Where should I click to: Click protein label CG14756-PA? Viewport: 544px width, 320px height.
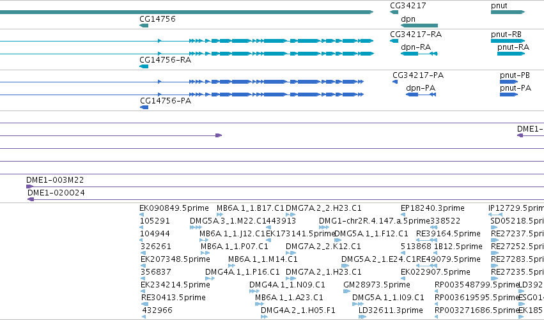point(166,101)
